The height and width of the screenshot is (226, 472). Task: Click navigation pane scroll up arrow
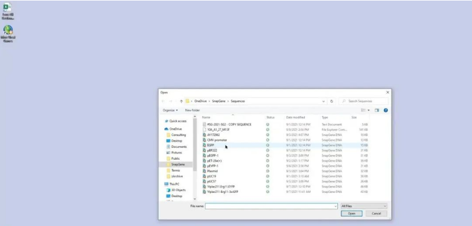(194, 117)
